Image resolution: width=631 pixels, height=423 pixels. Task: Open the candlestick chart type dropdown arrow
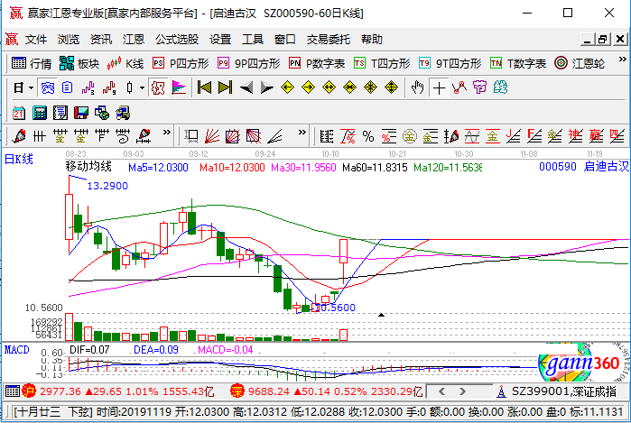tap(142, 87)
